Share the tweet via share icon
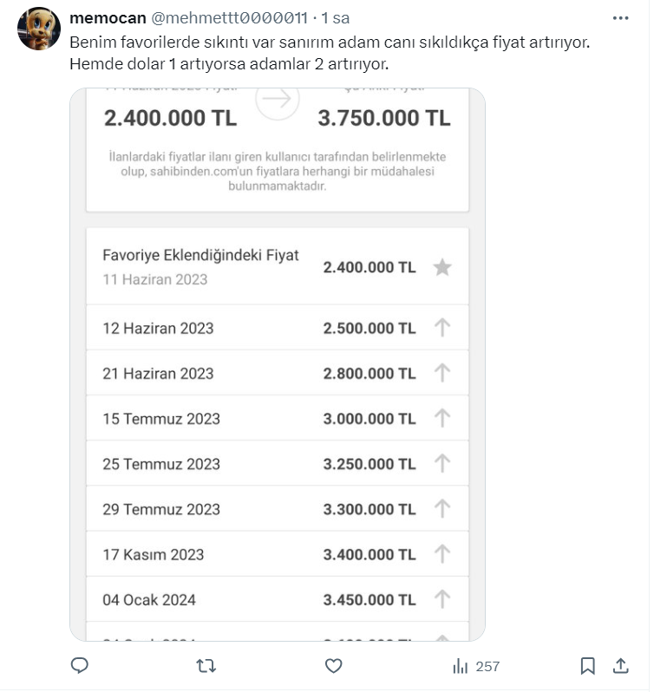Image resolution: width=654 pixels, height=692 pixels. 621,666
